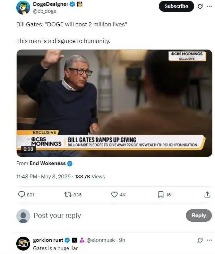Image resolution: width=215 pixels, height=254 pixels.
Task: Open the @elonmusk handle in the reply
Action: tap(101, 240)
